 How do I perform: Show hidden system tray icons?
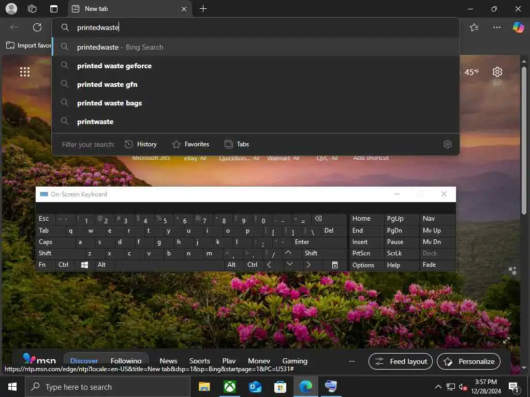[x=438, y=387]
